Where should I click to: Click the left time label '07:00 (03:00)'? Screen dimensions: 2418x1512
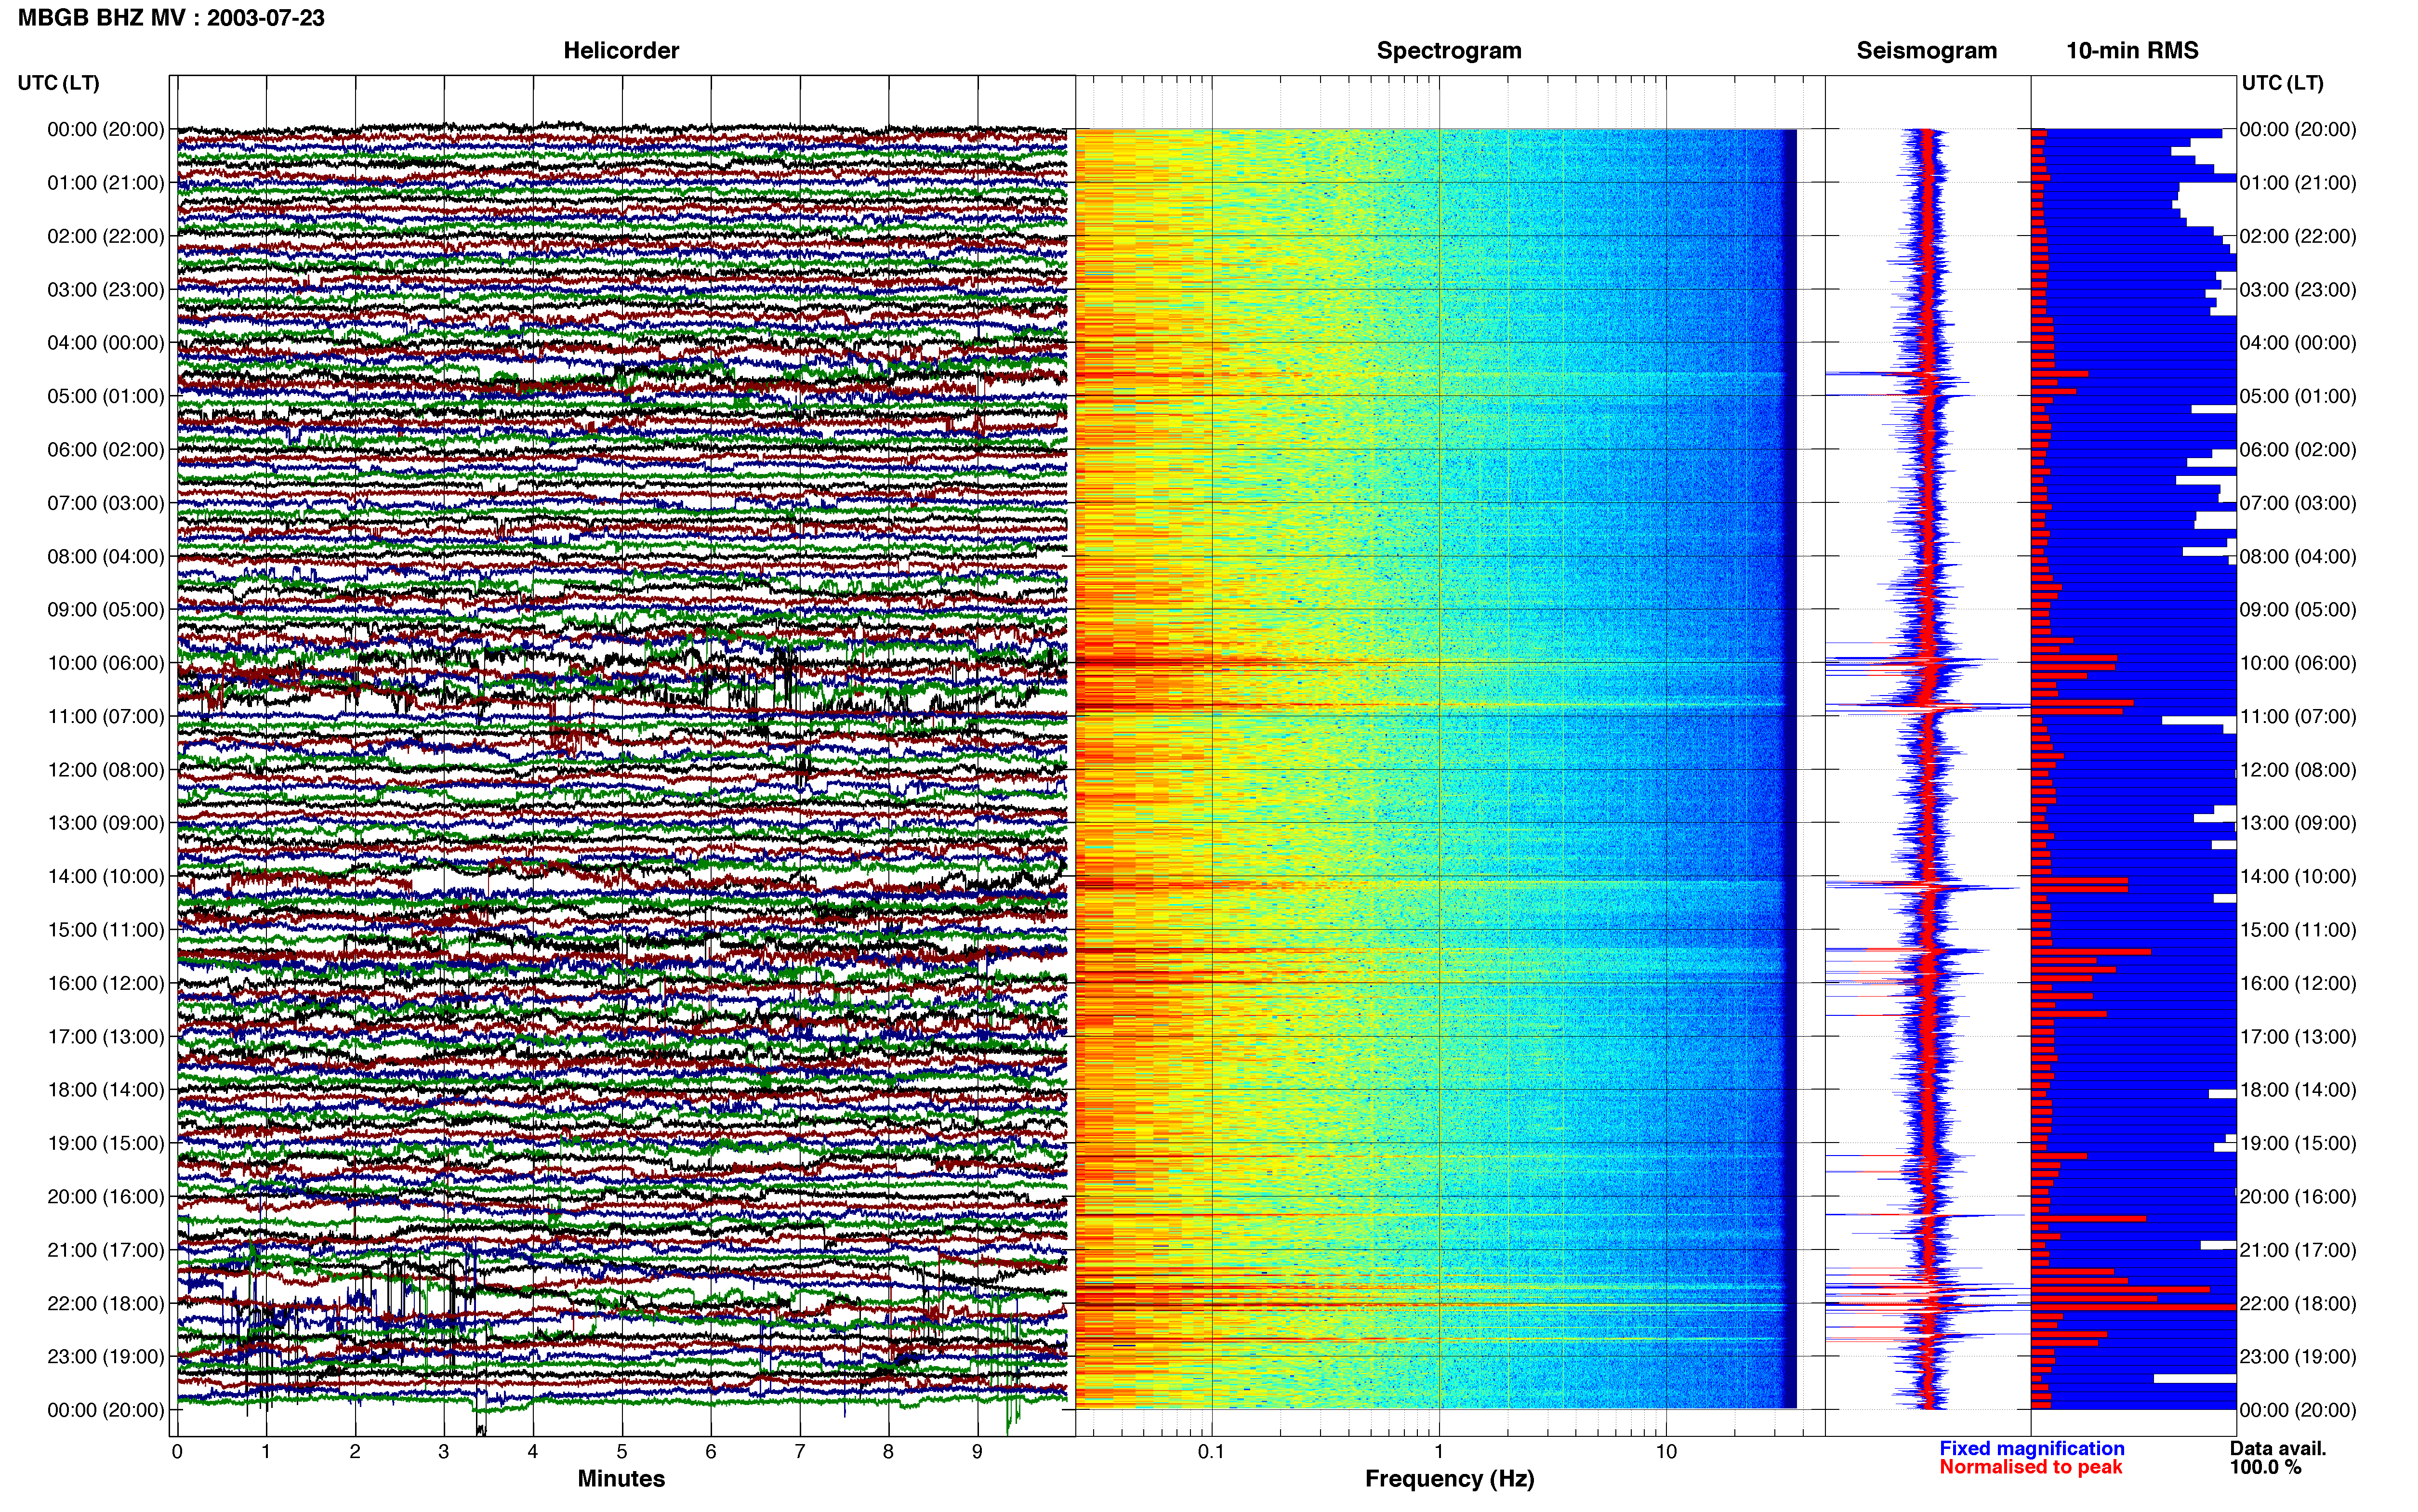coord(106,503)
